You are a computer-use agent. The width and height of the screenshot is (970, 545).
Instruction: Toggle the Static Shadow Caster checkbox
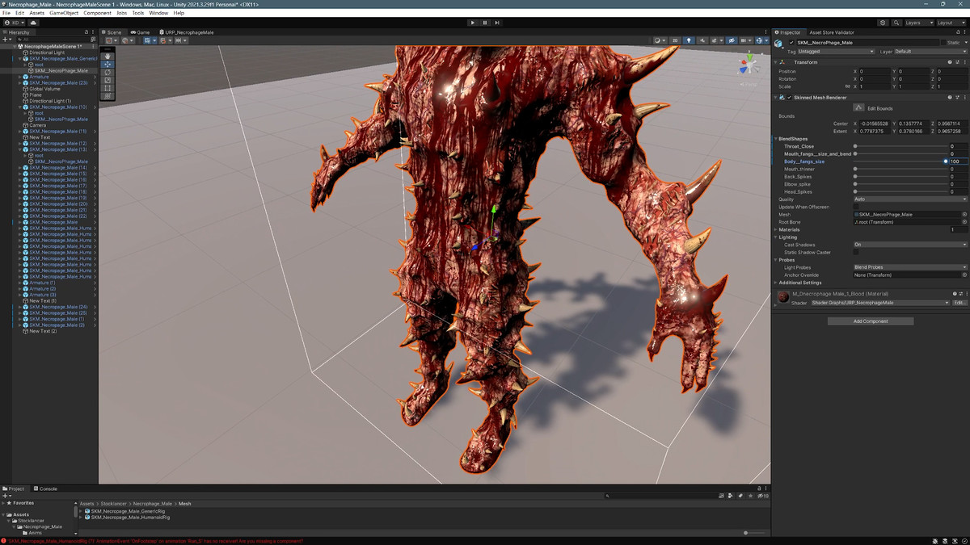click(857, 252)
